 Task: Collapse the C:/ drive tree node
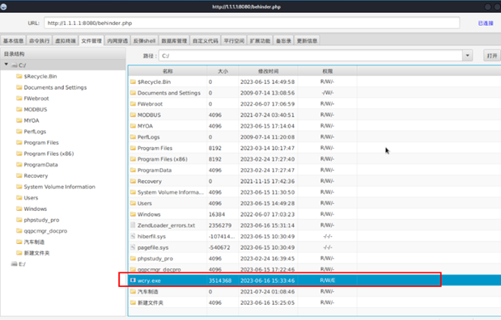(x=6, y=65)
